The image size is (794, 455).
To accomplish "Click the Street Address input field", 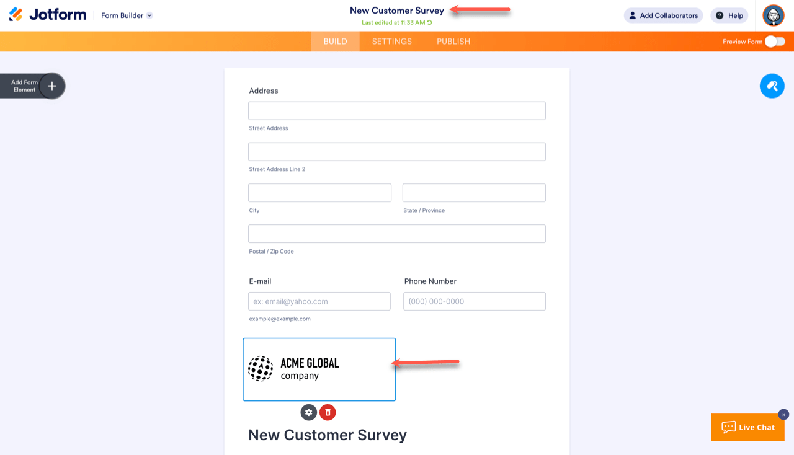I will click(x=397, y=111).
